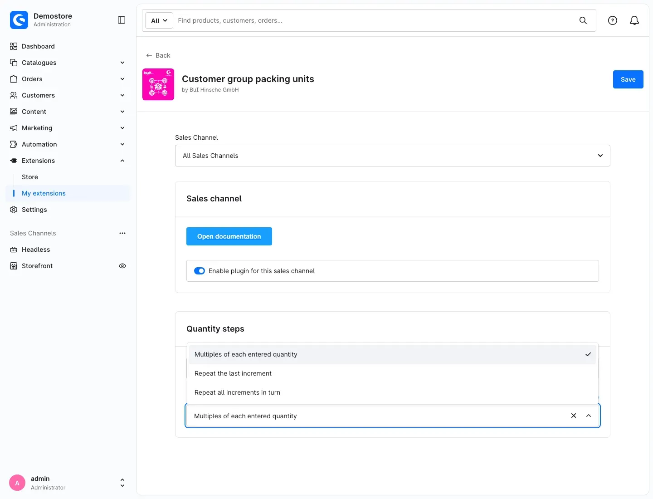Select Repeat the last increment option
Screen dimensions: 653x499
tap(393, 373)
